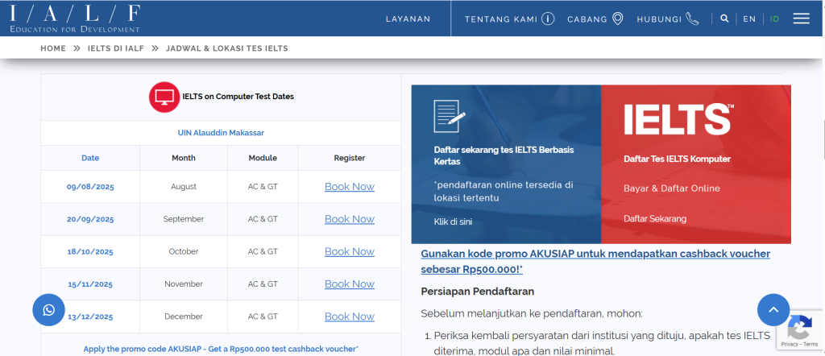
Task: Click the November month cell
Action: coord(184,284)
